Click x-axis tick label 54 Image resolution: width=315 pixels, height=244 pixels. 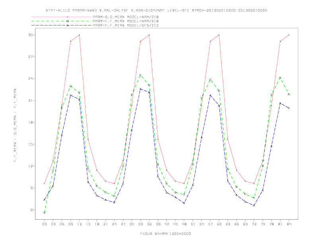(202, 224)
